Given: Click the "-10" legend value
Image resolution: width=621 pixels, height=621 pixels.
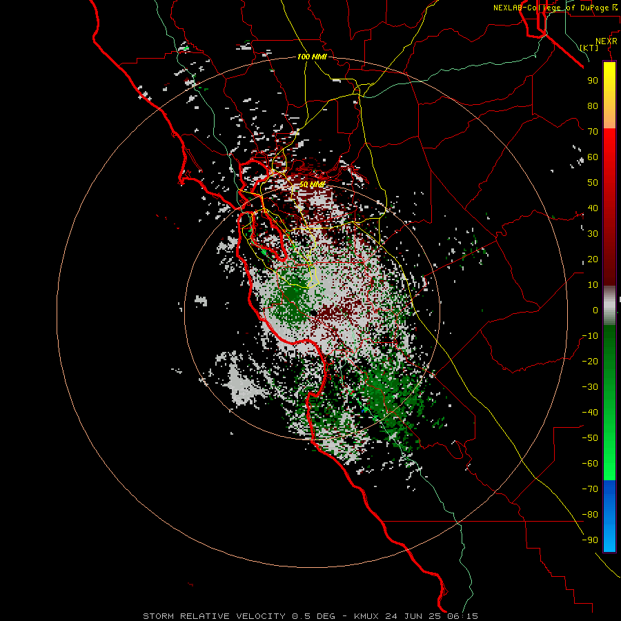Looking at the screenshot, I should (x=590, y=336).
